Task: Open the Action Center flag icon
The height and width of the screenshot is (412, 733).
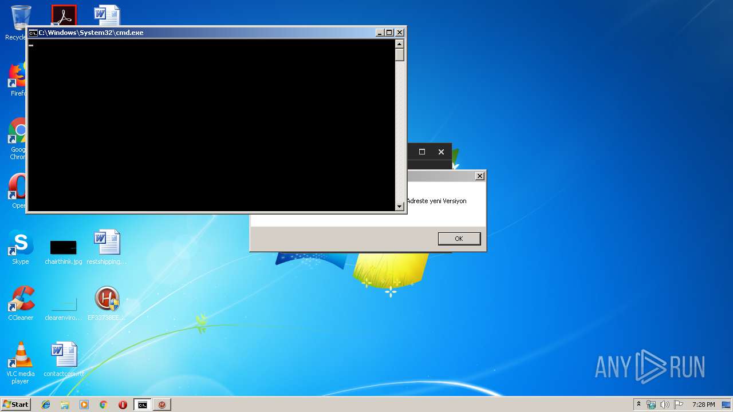Action: (x=679, y=405)
